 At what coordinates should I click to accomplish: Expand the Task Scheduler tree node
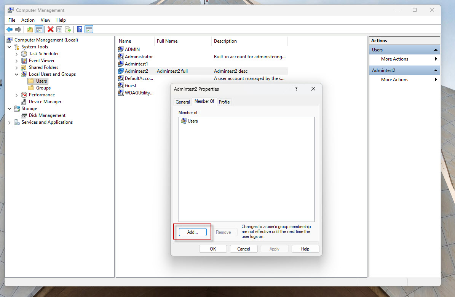pos(16,54)
